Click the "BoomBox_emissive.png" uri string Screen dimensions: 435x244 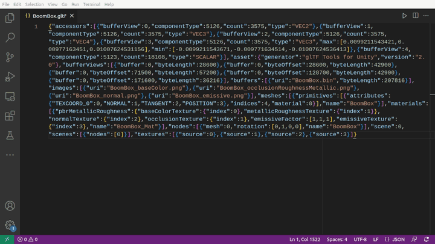coord(210,96)
